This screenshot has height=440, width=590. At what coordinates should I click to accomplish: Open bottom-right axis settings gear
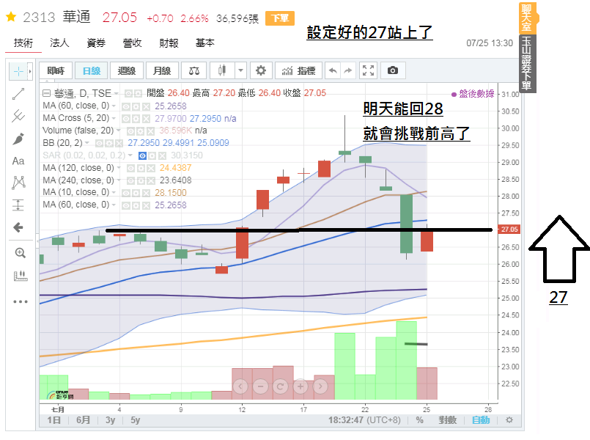509,420
